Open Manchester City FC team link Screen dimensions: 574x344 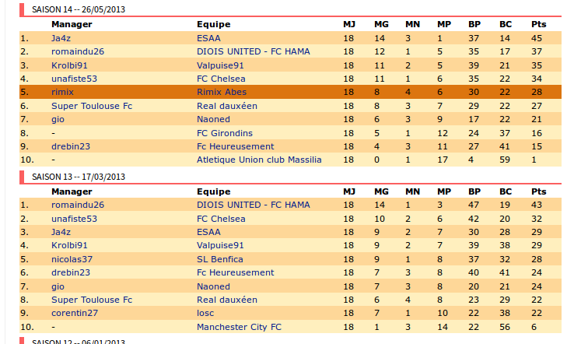click(x=239, y=327)
